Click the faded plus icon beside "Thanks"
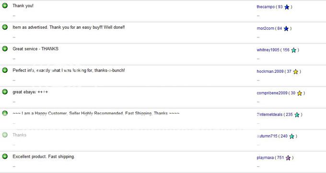 point(5,135)
